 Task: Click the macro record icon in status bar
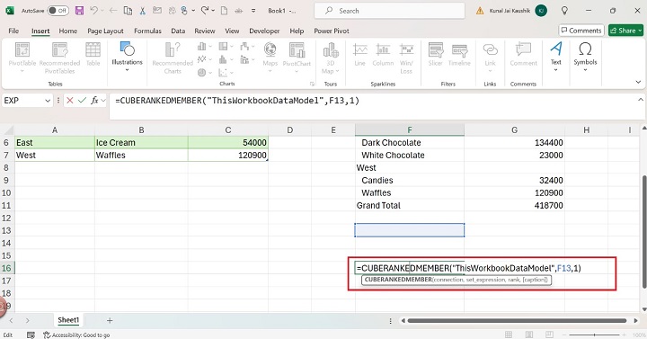coord(31,335)
